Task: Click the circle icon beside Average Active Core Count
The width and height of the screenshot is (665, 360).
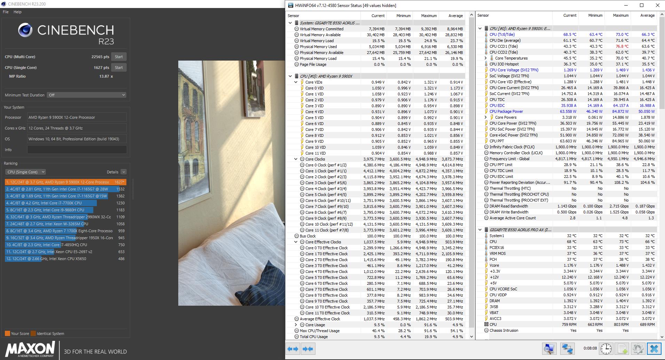Action: pyautogui.click(x=486, y=218)
